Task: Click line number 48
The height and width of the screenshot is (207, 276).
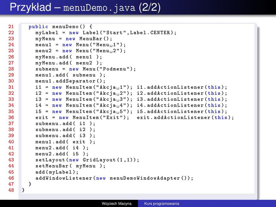Action: coord(11,190)
